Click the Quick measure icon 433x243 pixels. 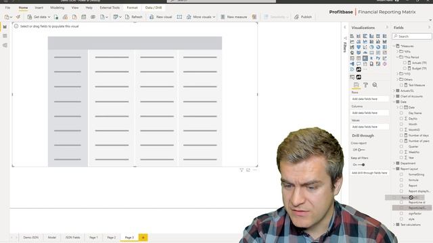point(254,17)
